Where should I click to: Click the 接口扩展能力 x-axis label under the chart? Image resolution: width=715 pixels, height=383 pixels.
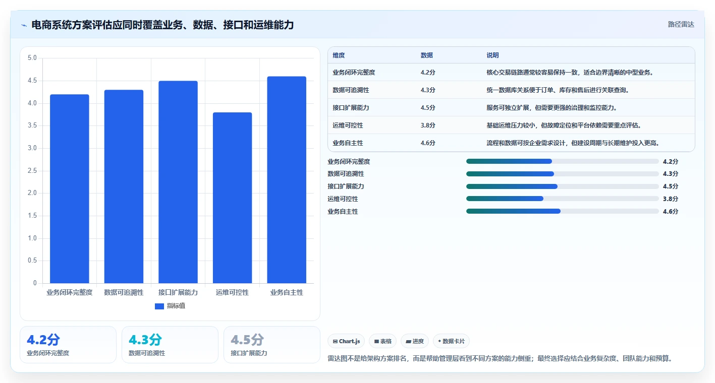point(178,292)
